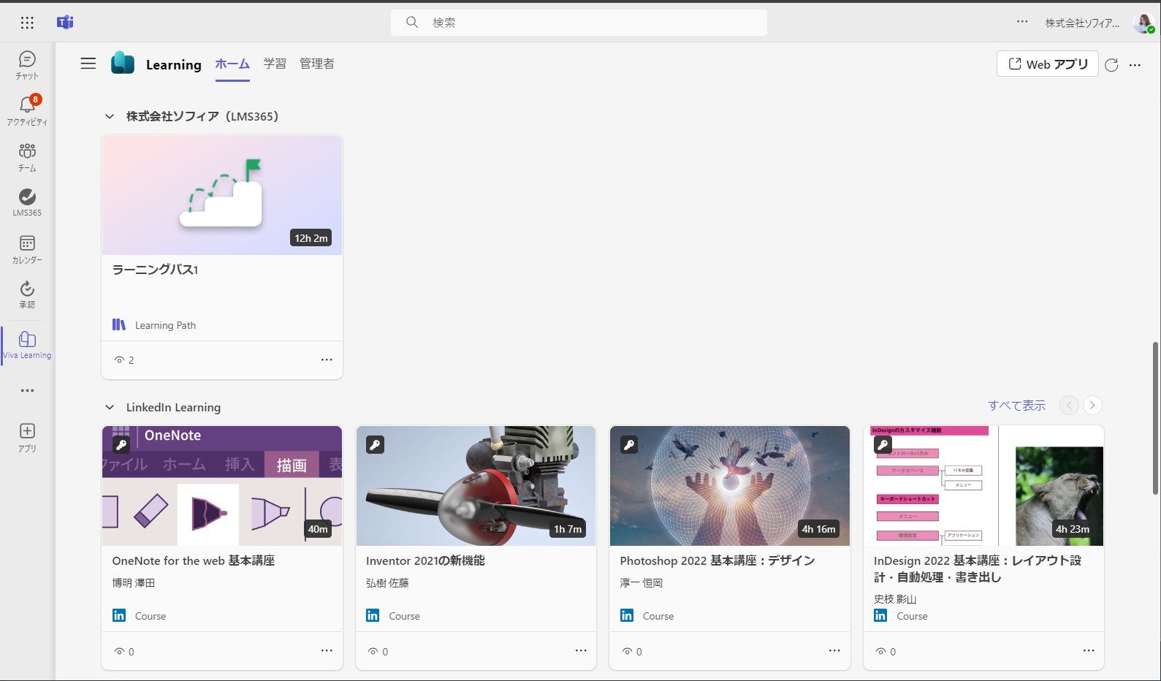Toggle the hamburger navigation menu
1161x681 pixels.
tap(88, 64)
